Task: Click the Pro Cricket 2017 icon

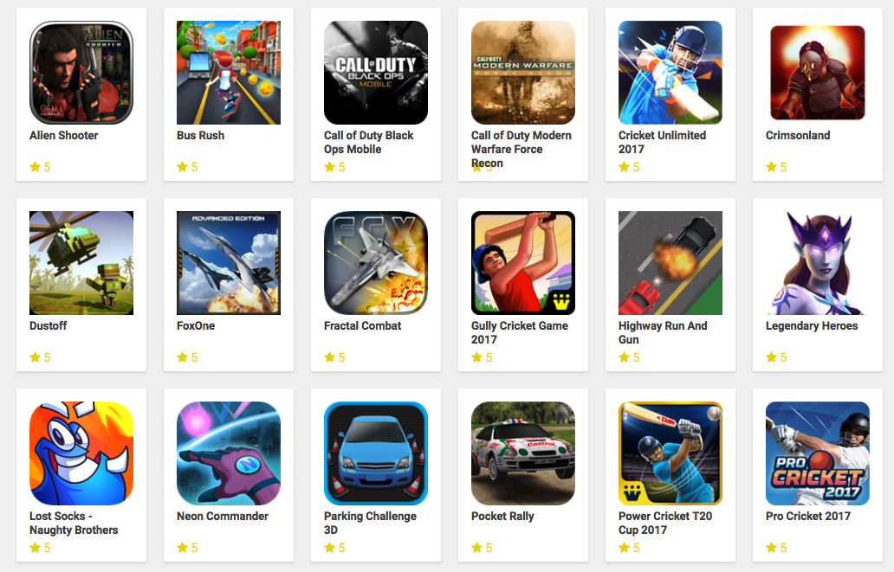Action: [x=818, y=453]
